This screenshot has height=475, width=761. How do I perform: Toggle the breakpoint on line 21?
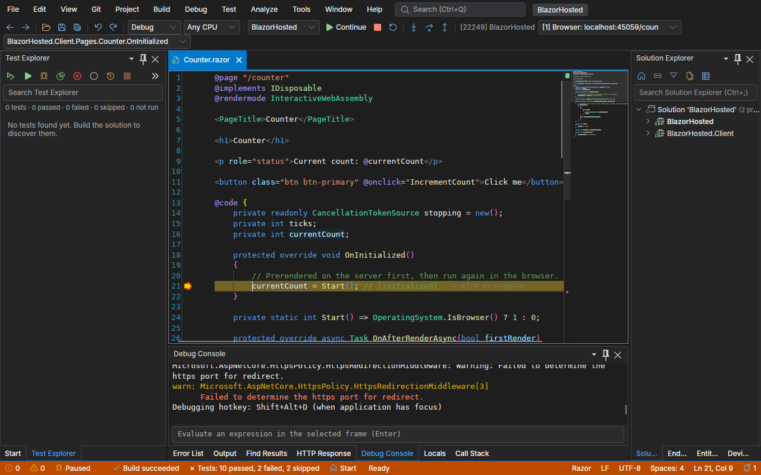click(188, 286)
